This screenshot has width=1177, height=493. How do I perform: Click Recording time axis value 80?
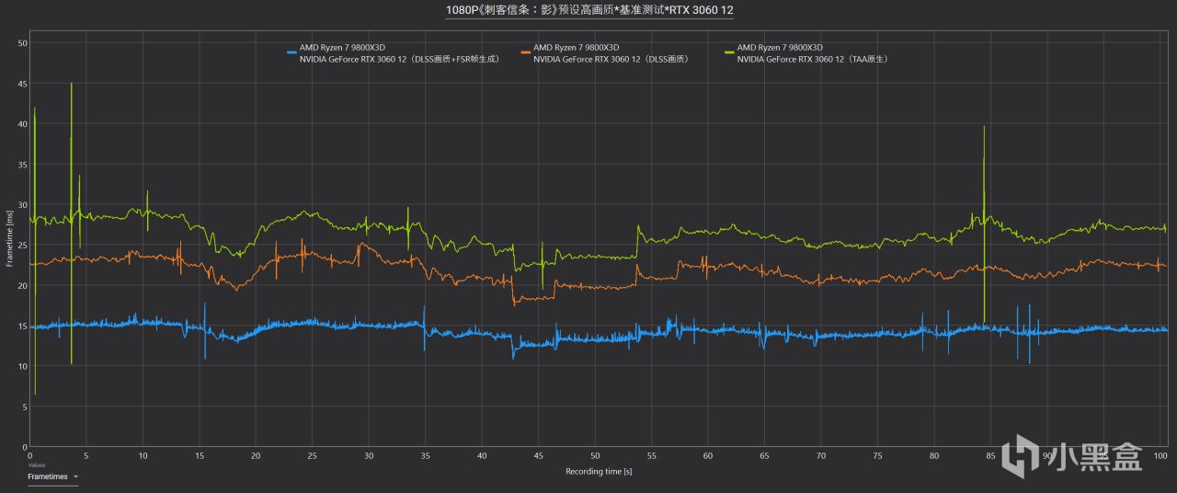934,456
